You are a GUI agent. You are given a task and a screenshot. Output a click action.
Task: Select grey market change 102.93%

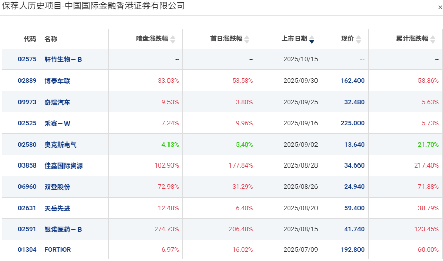click(166, 165)
